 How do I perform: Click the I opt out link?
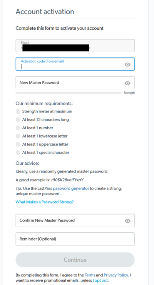point(100,280)
